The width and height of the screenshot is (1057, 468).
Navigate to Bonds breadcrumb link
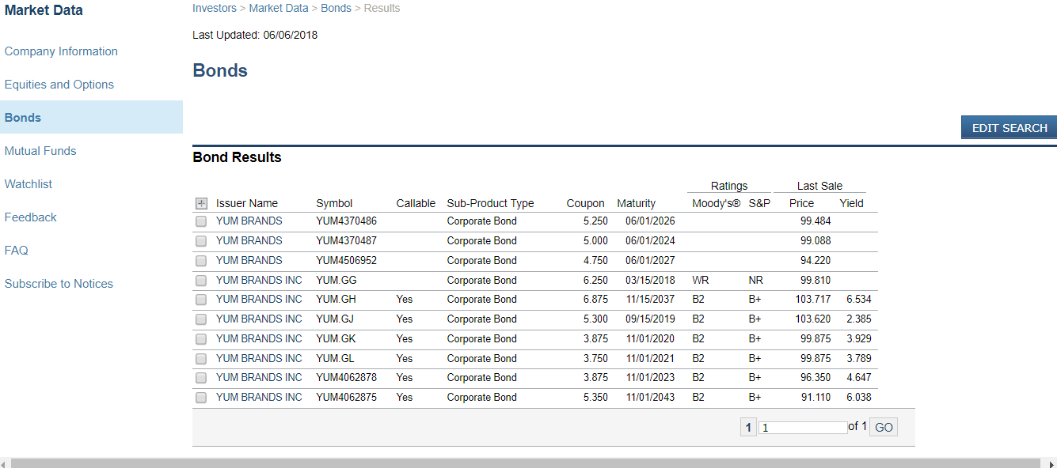click(336, 8)
